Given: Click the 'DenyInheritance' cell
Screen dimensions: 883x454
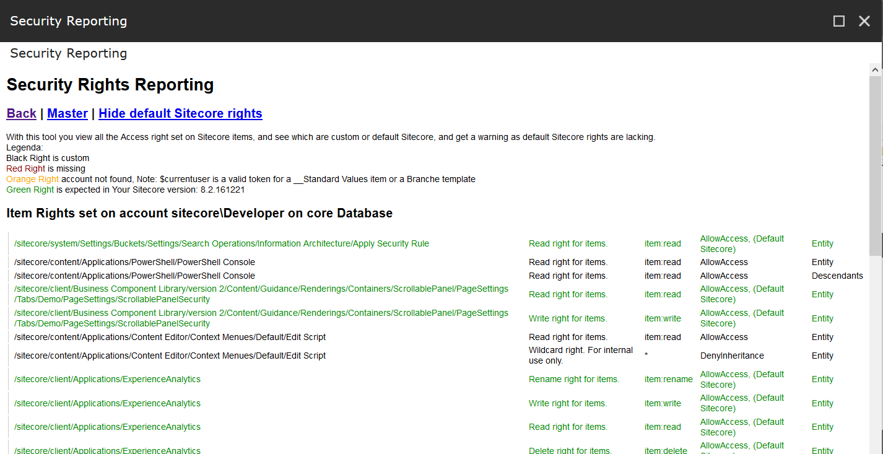Looking at the screenshot, I should click(732, 356).
